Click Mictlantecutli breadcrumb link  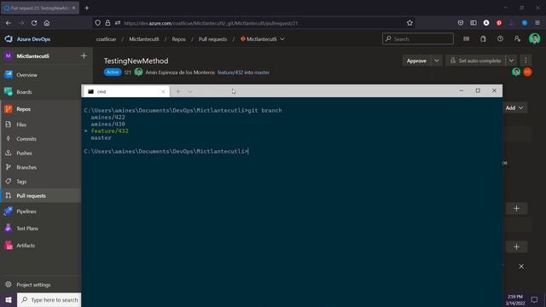click(144, 39)
